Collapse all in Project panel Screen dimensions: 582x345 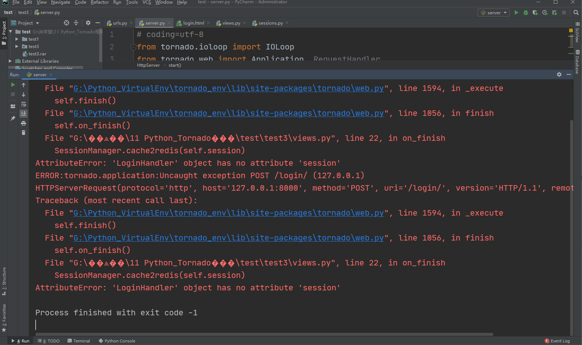pos(76,23)
